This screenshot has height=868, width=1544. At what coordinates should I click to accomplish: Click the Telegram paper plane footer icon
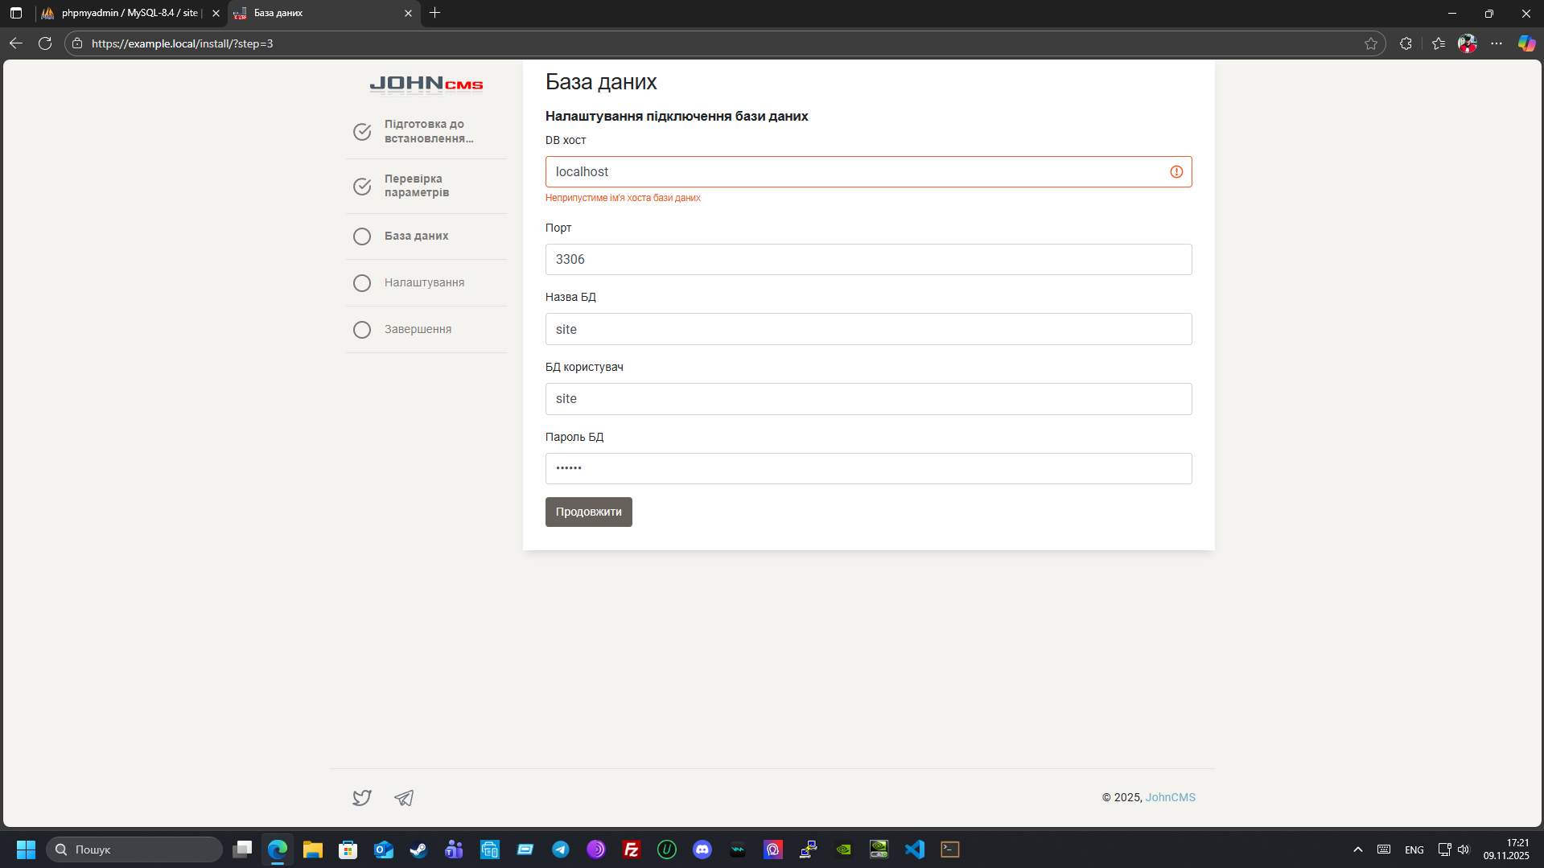tap(404, 797)
